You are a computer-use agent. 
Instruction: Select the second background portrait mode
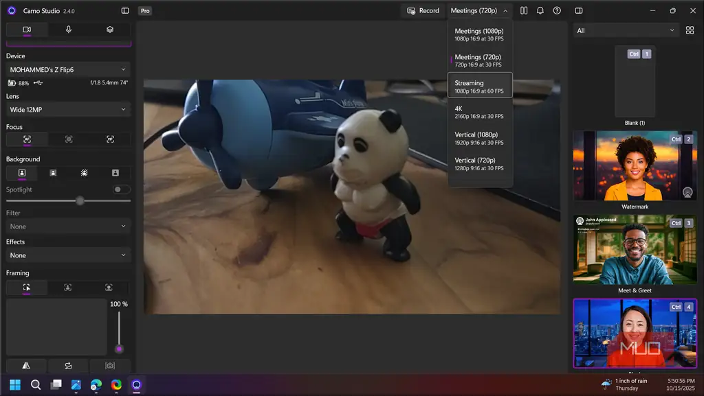[53, 173]
